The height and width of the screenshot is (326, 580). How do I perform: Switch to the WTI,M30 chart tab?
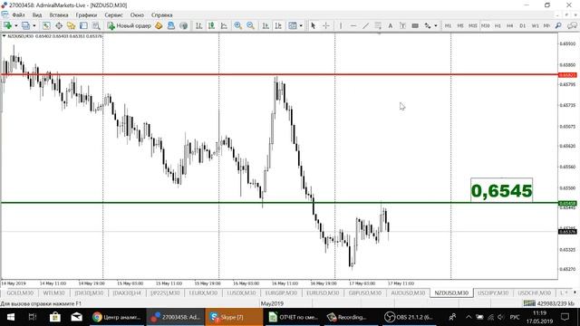(x=54, y=292)
